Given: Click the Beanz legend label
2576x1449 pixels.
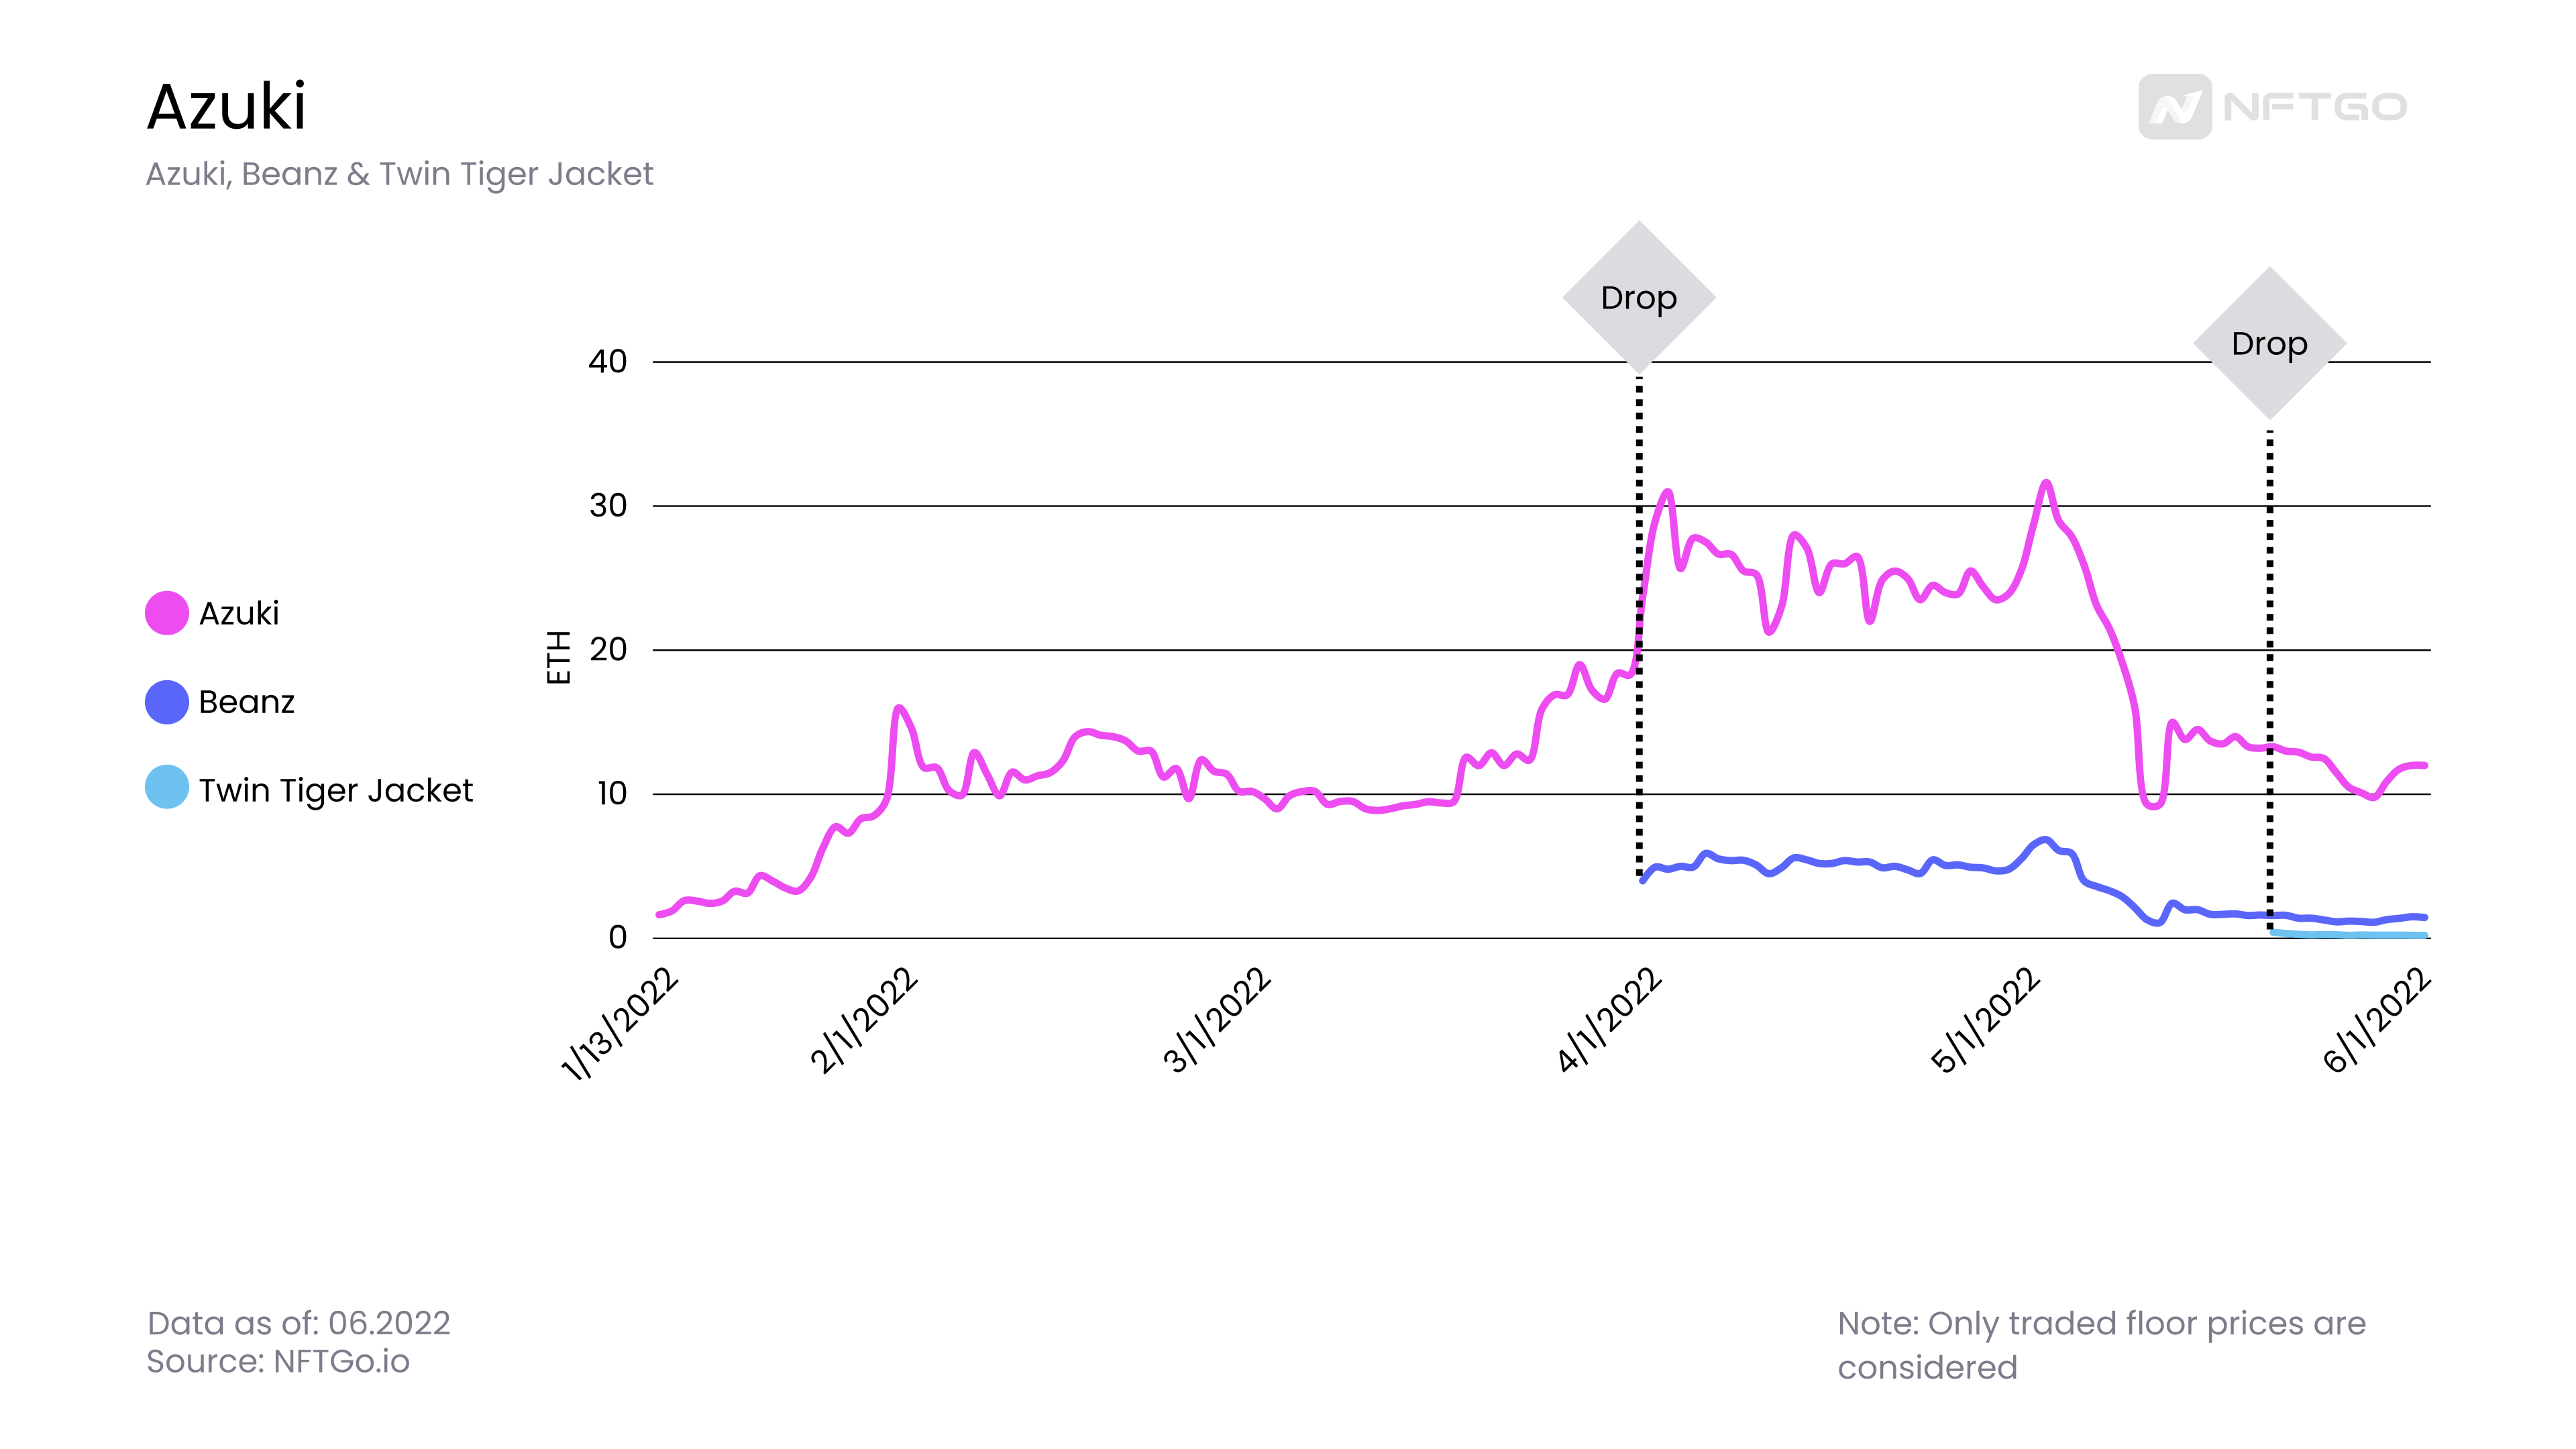Looking at the screenshot, I should [247, 702].
